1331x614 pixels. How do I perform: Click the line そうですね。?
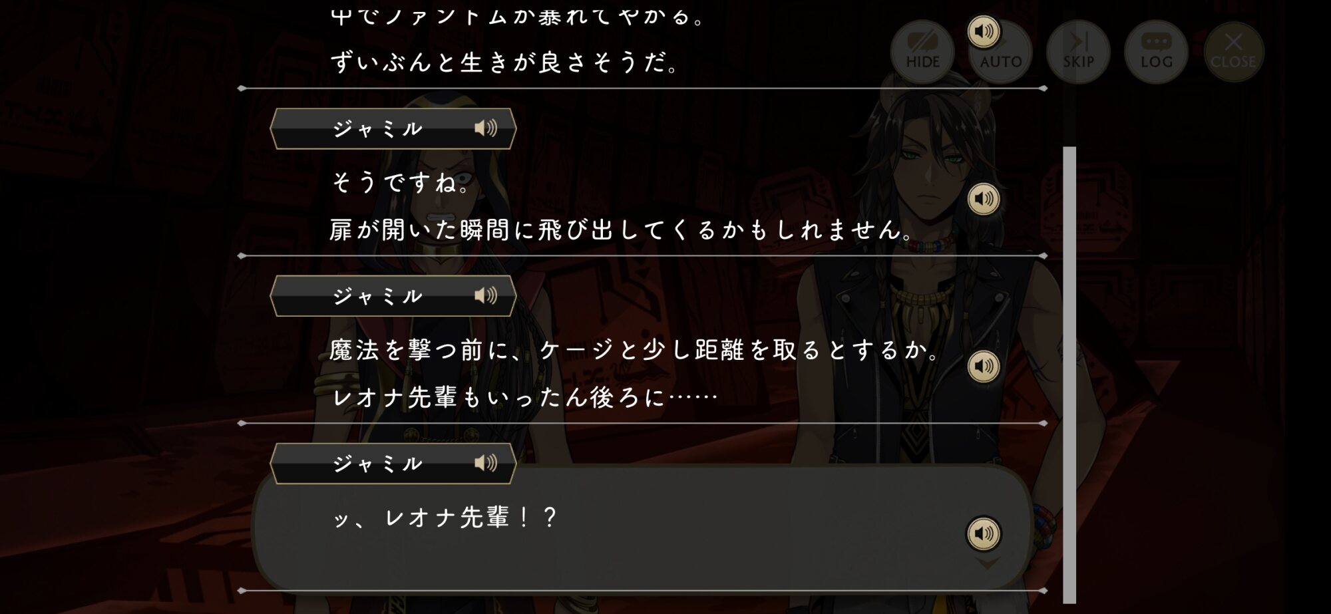[400, 182]
